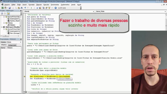The height and width of the screenshot is (94, 167).
Task: Open the Insert object dropdown arrow
Action: [7, 8]
